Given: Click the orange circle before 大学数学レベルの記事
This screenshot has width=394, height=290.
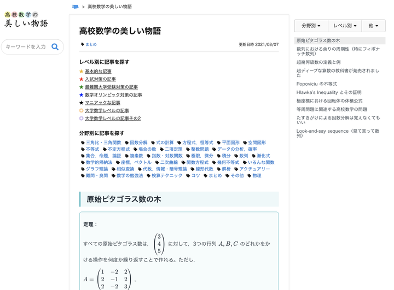Looking at the screenshot, I should point(81,110).
